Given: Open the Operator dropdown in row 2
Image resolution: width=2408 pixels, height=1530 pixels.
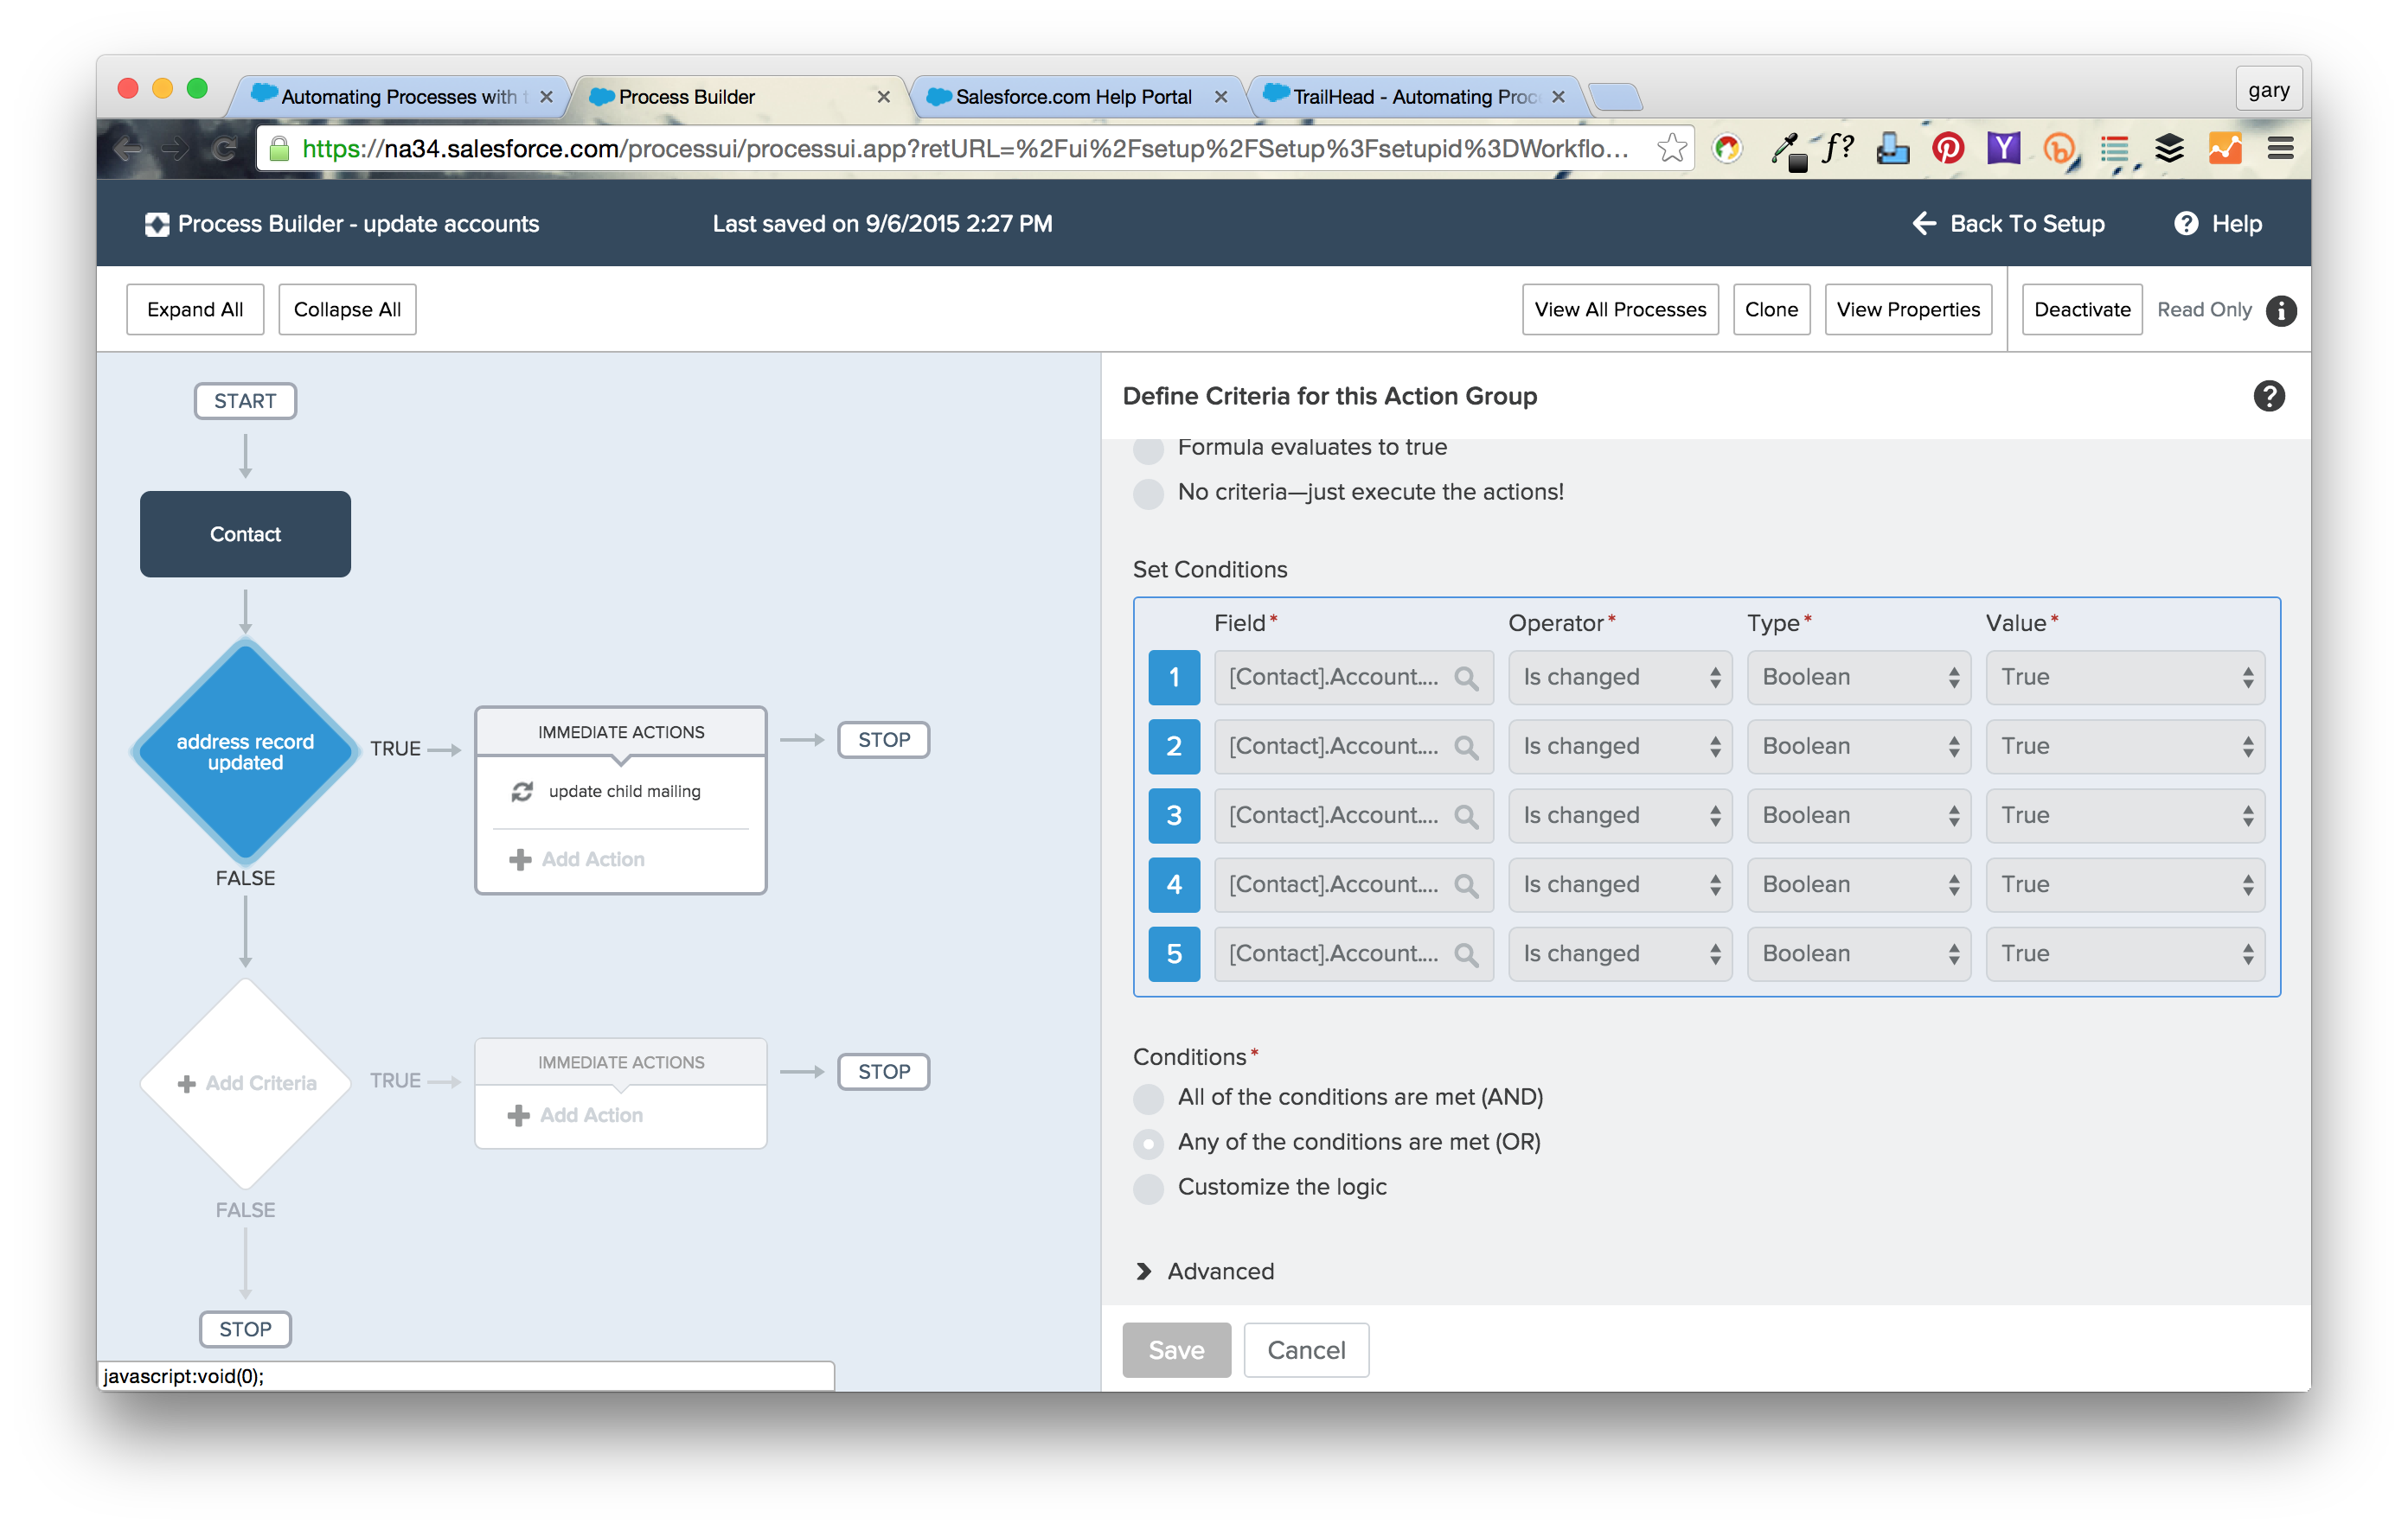Looking at the screenshot, I should point(1619,747).
